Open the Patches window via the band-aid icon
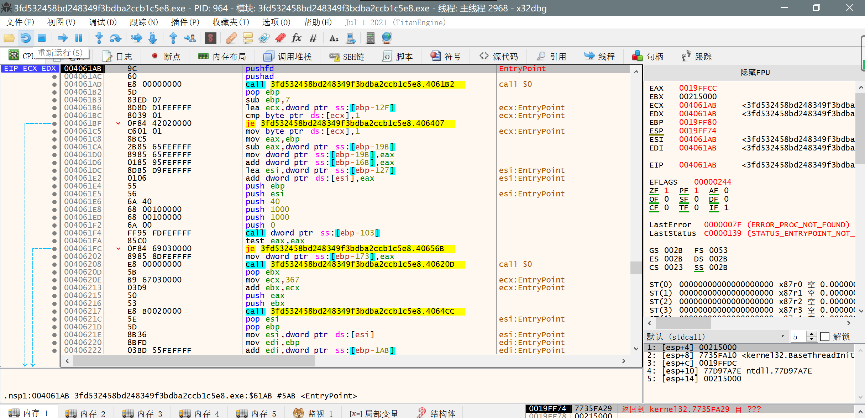 [231, 38]
